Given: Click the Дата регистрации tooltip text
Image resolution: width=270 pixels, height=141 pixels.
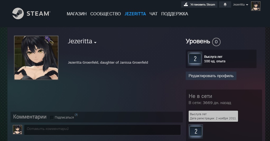Looking at the screenshot, I should pyautogui.click(x=213, y=119).
